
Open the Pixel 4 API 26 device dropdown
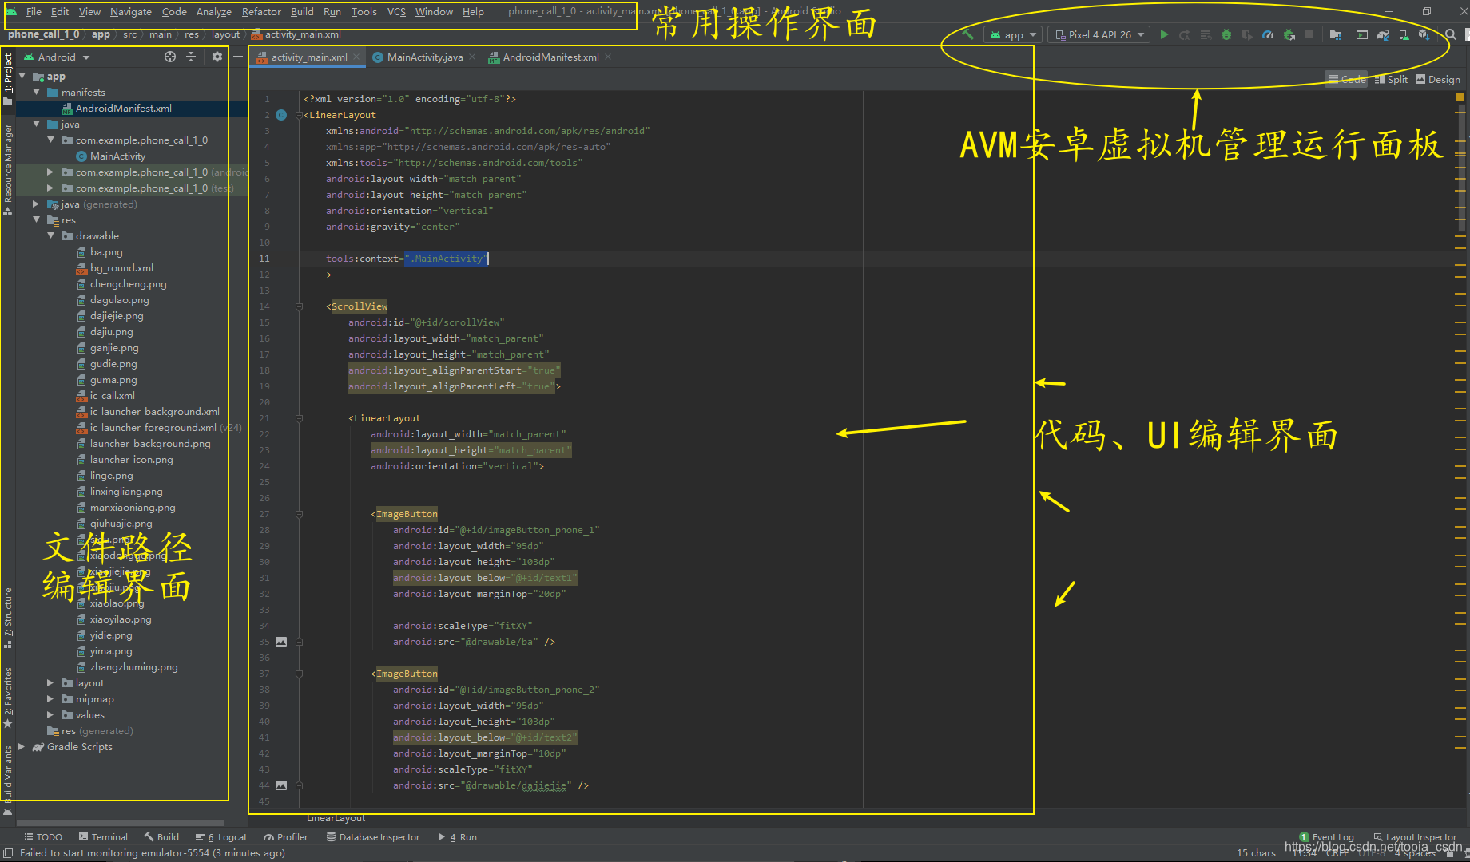(1098, 34)
